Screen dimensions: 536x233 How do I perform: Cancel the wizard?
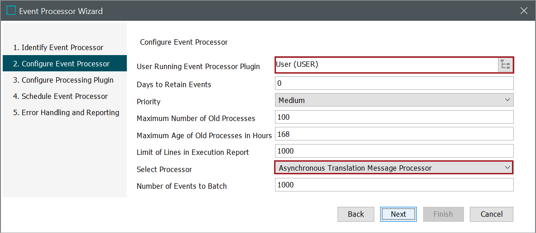[492, 214]
